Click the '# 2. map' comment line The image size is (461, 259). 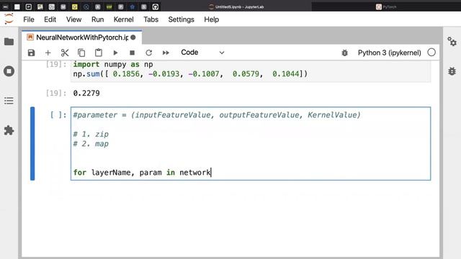click(x=91, y=144)
